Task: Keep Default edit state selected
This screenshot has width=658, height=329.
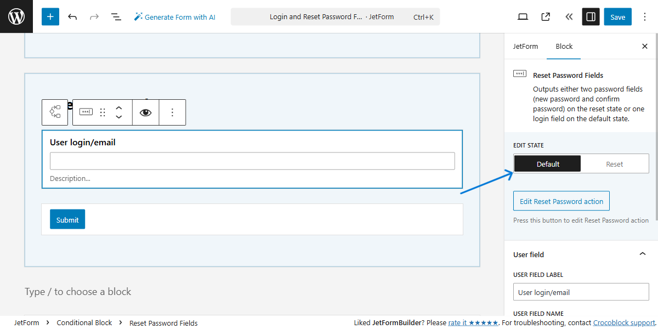Action: (547, 163)
